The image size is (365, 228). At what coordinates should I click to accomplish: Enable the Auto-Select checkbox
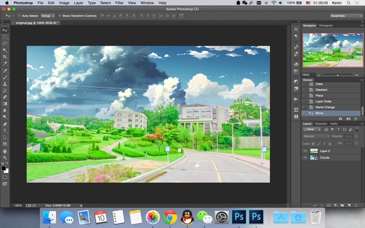coord(19,16)
